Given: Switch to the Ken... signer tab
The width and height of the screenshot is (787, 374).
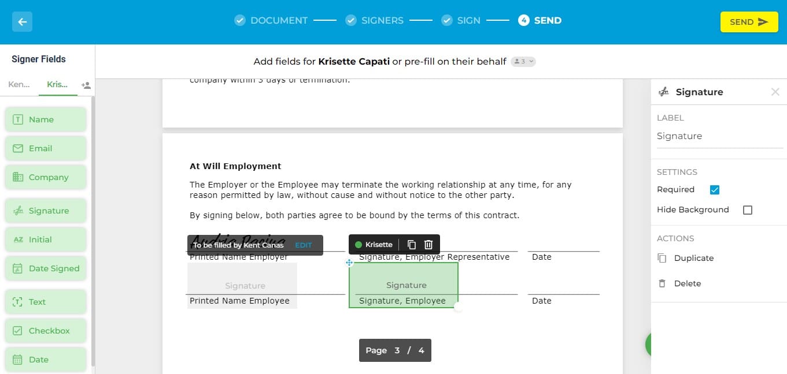Looking at the screenshot, I should click(19, 85).
